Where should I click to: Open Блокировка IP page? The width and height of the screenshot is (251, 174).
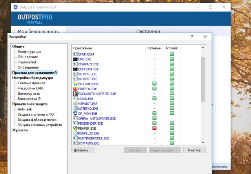pos(29,99)
